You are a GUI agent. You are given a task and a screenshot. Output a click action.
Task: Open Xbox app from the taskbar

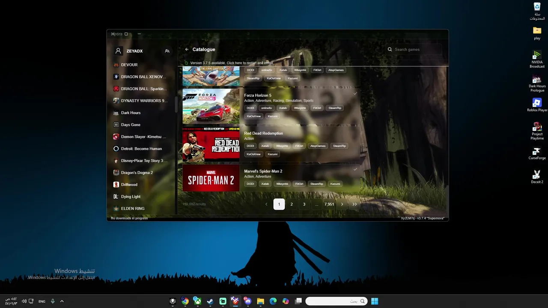point(197,301)
